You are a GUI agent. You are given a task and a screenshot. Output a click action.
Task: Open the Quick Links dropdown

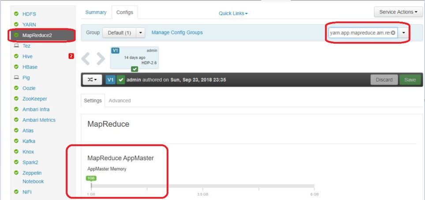coord(233,13)
